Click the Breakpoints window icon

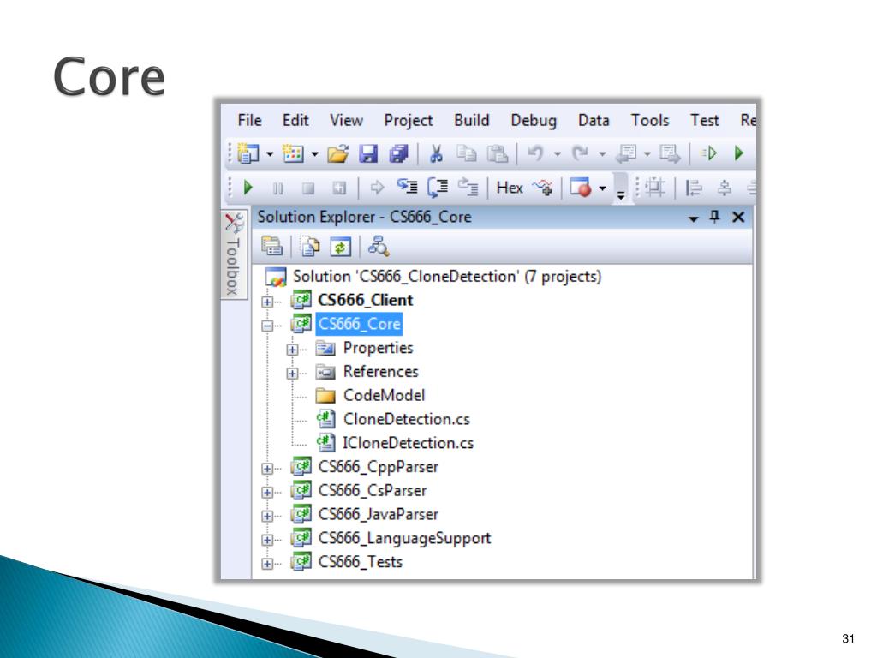tap(580, 187)
